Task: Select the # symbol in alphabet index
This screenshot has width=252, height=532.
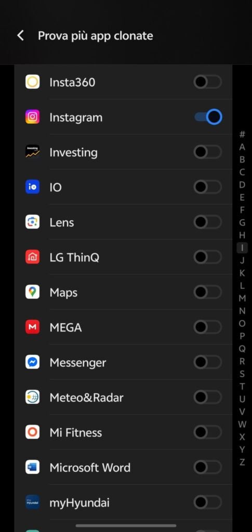Action: [242, 135]
